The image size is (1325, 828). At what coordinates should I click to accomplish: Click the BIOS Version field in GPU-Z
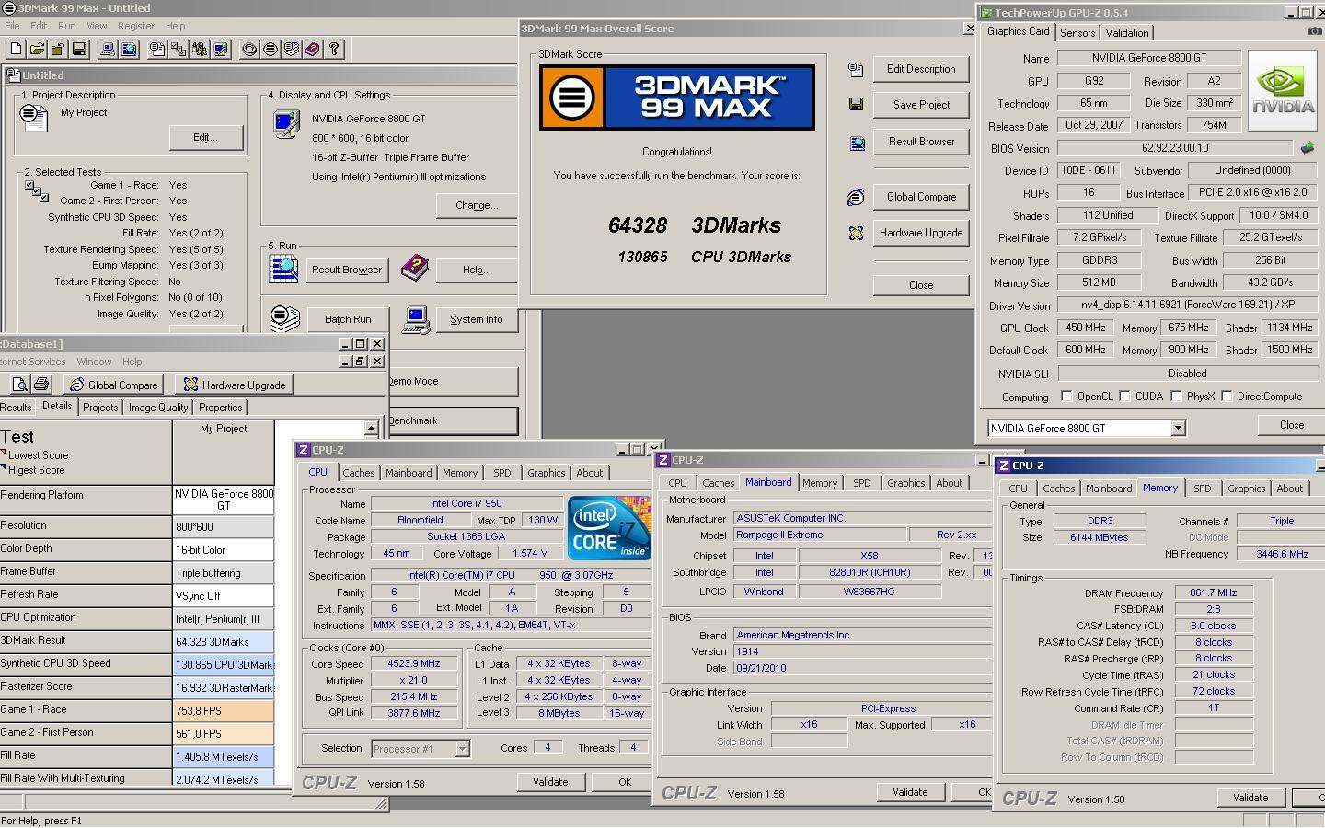(1175, 147)
